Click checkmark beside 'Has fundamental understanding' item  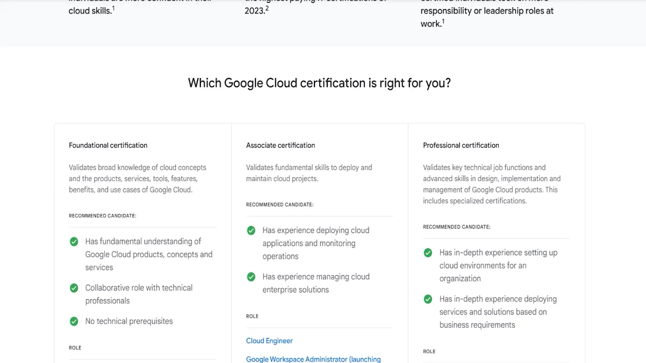click(74, 242)
